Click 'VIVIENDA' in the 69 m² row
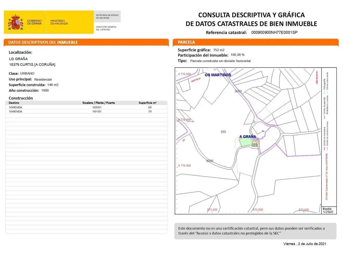This screenshot has width=343, height=257. [16, 107]
